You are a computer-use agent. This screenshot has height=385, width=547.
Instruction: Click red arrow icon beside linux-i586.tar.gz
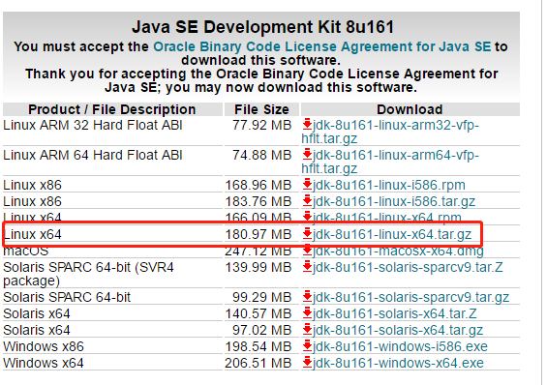[x=307, y=200]
